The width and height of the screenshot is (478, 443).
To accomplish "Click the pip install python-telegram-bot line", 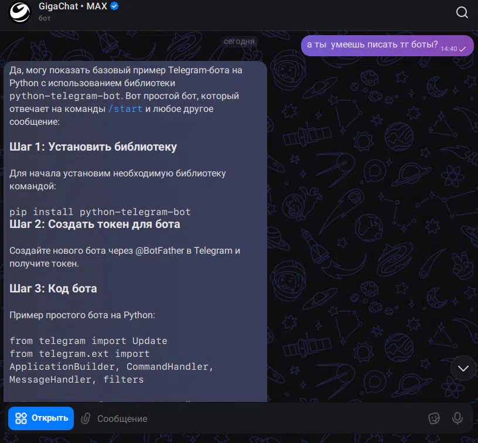I will click(x=100, y=212).
